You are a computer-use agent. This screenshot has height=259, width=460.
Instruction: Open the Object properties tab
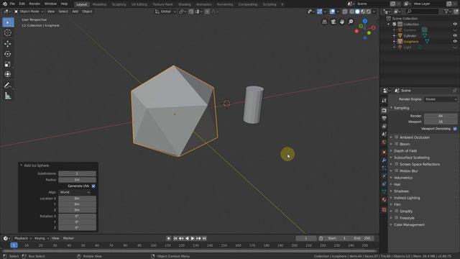[x=384, y=152]
